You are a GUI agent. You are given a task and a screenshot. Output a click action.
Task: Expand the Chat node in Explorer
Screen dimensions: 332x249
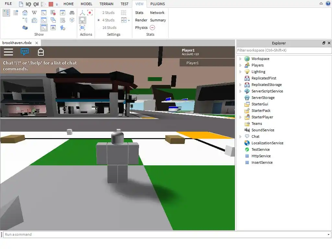click(x=240, y=136)
